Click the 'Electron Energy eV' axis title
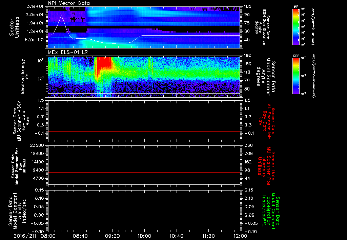This screenshot has height=240, width=347. point(24,76)
